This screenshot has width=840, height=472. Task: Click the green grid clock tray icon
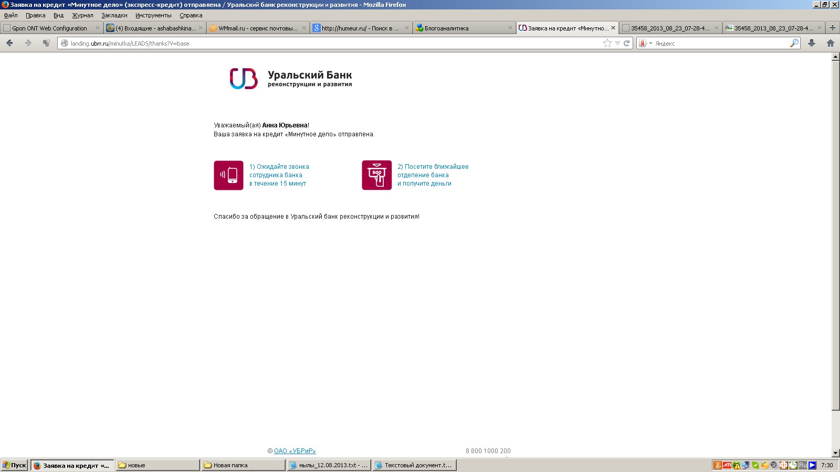[x=793, y=465]
